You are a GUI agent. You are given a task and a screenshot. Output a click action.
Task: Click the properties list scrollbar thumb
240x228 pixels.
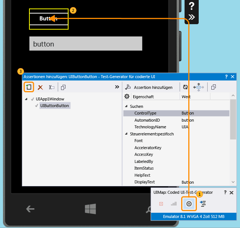click(233, 119)
